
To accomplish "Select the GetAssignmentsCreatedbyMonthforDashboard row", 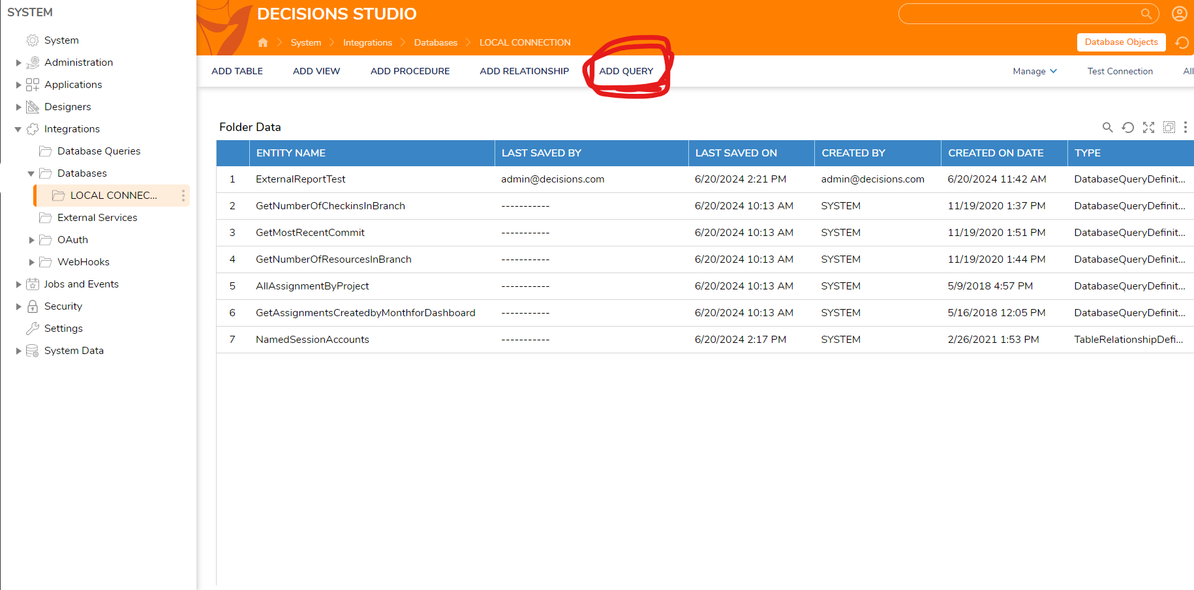I will pyautogui.click(x=705, y=313).
